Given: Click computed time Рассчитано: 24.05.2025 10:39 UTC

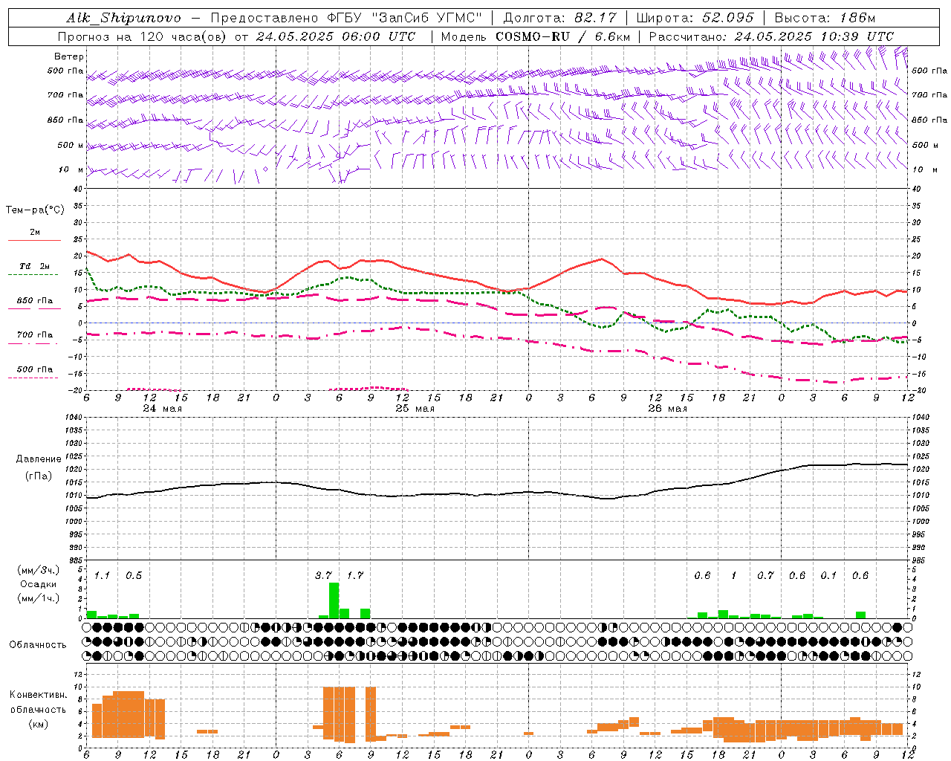Looking at the screenshot, I should (771, 36).
